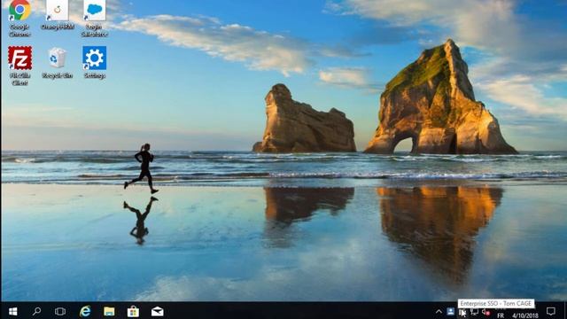Viewport: 567px width, 319px height.
Task: Open Task View in the taskbar
Action: point(60,311)
